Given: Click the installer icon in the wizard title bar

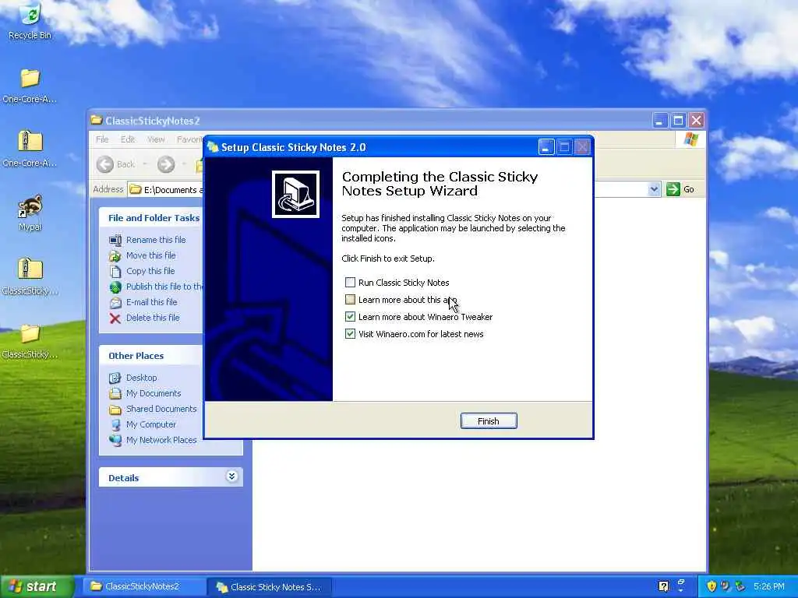Looking at the screenshot, I should [214, 147].
